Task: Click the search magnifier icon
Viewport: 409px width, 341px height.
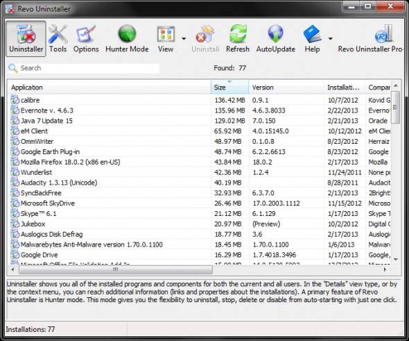Action: coord(12,68)
